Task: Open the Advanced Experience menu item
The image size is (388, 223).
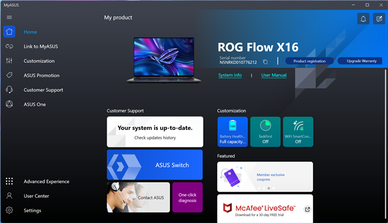Action: click(47, 181)
